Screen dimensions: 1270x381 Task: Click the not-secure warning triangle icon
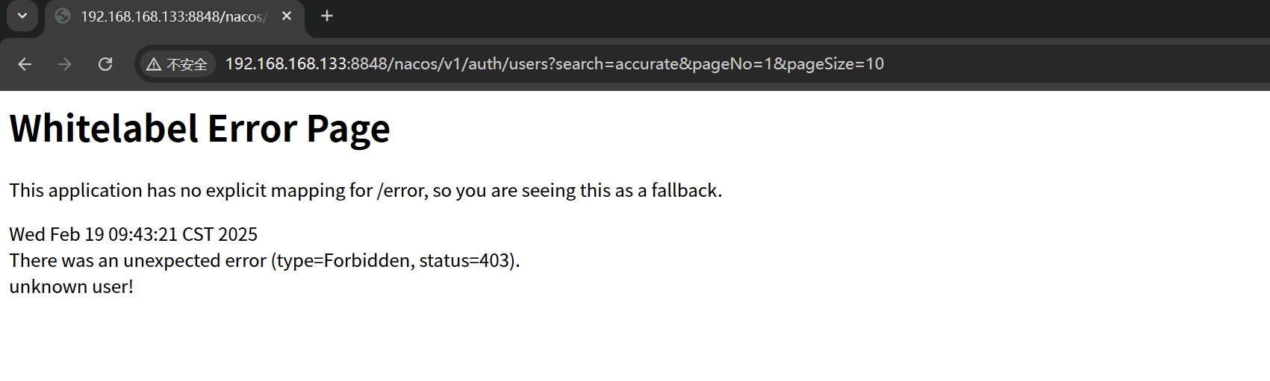[x=154, y=65]
